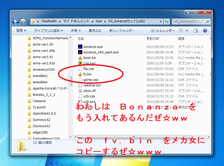Click the folder icon in address bar
The image size is (224, 166).
33,21
